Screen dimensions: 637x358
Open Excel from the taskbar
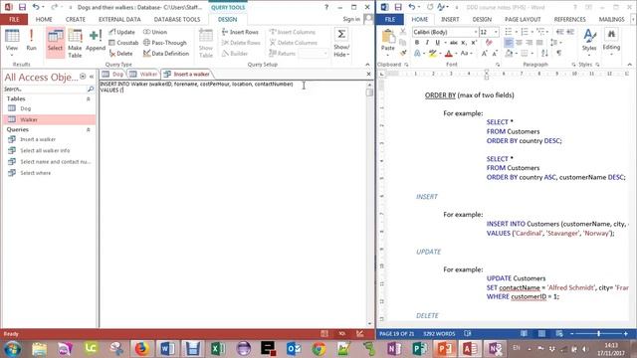(218, 348)
